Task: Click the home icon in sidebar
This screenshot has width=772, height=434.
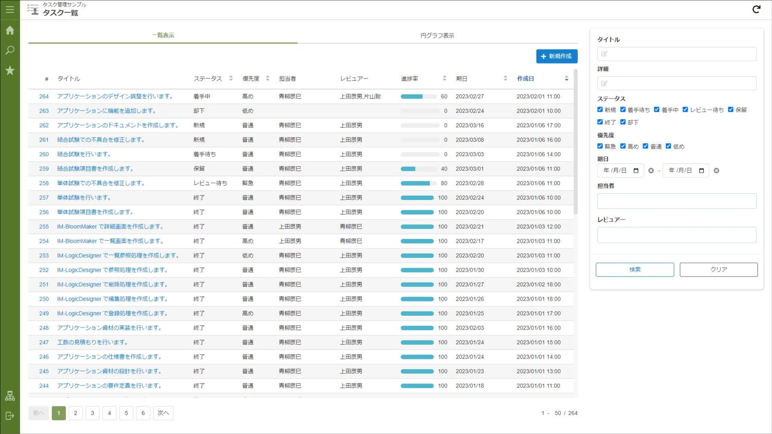Action: pyautogui.click(x=10, y=31)
